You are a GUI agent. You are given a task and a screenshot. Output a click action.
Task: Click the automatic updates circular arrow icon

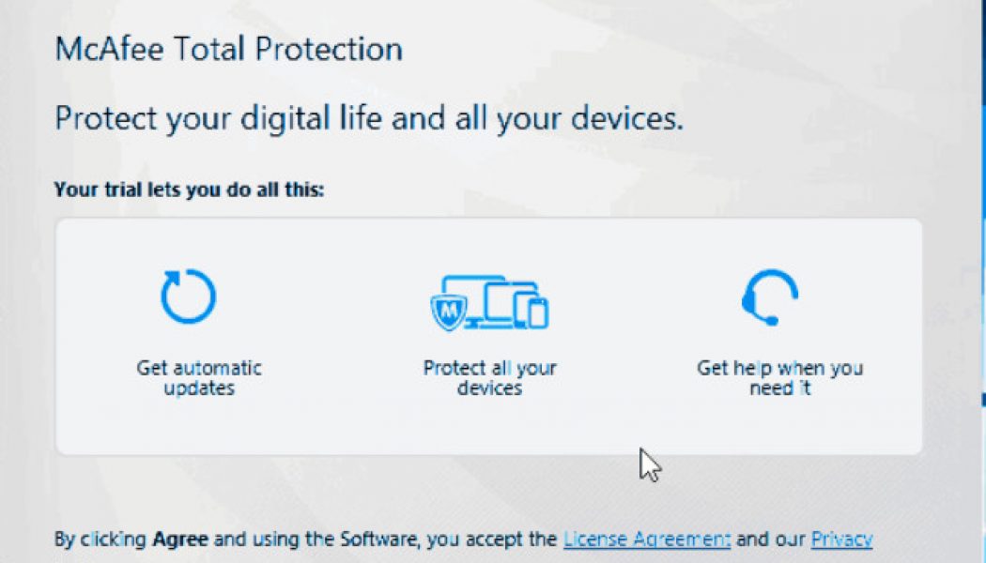click(188, 297)
